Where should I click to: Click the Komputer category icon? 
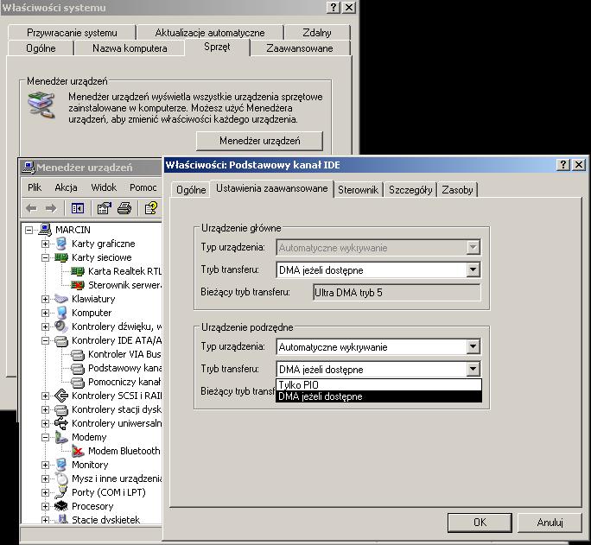[61, 313]
